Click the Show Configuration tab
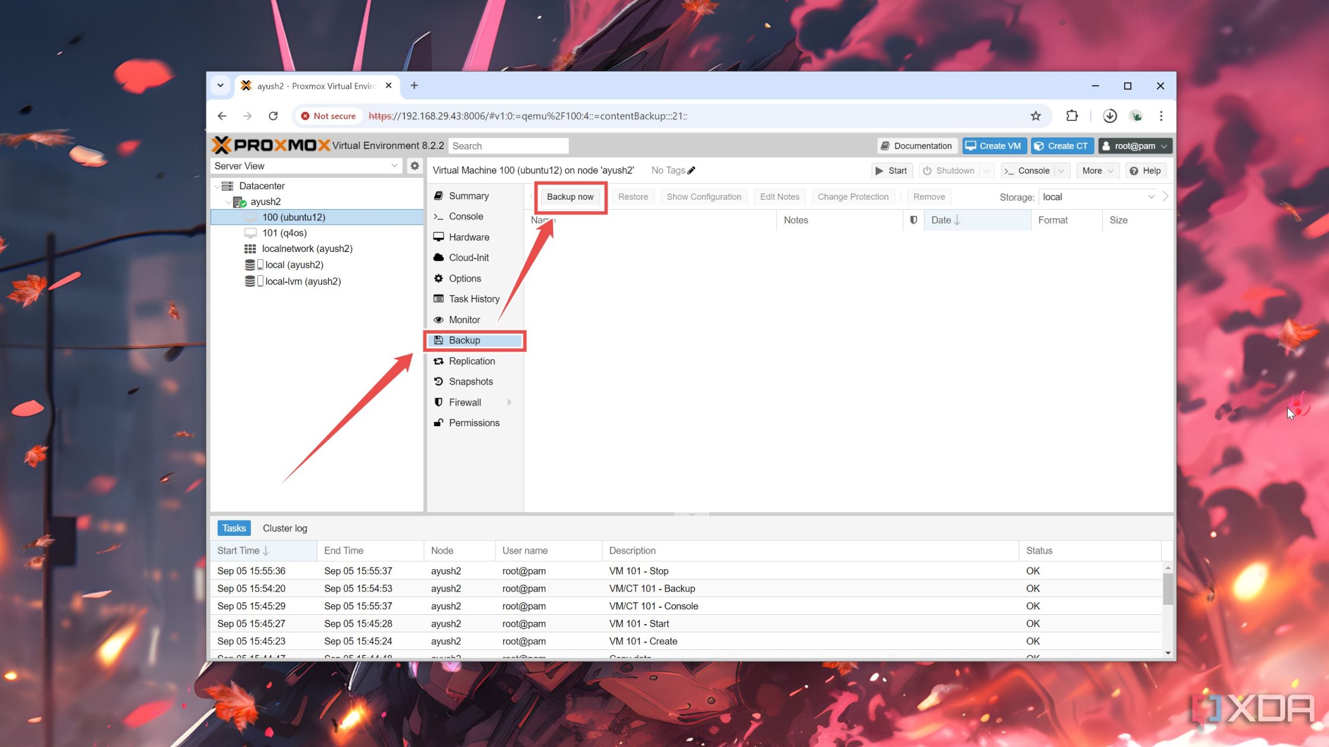Screen dimensions: 1329x747 (703, 196)
